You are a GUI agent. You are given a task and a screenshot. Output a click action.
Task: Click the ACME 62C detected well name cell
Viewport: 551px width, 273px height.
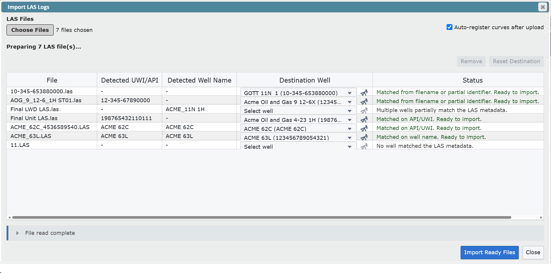(x=199, y=127)
